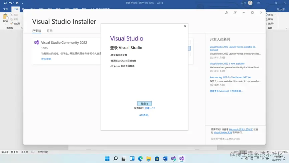This screenshot has width=289, height=163.
Task: Click 查看更多 Microsoft 开发者新闻 link
Action: pos(226,91)
